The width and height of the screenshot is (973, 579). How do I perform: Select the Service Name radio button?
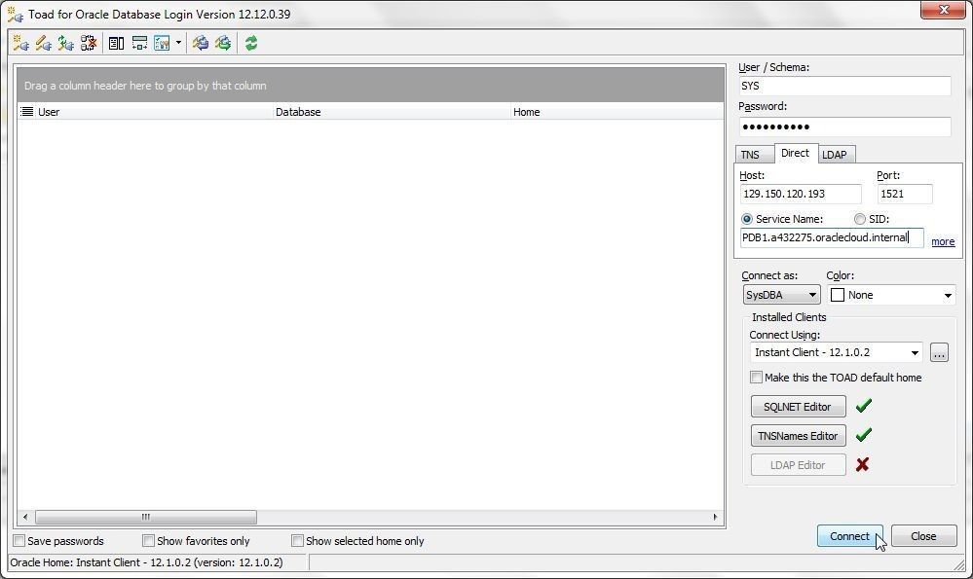747,219
